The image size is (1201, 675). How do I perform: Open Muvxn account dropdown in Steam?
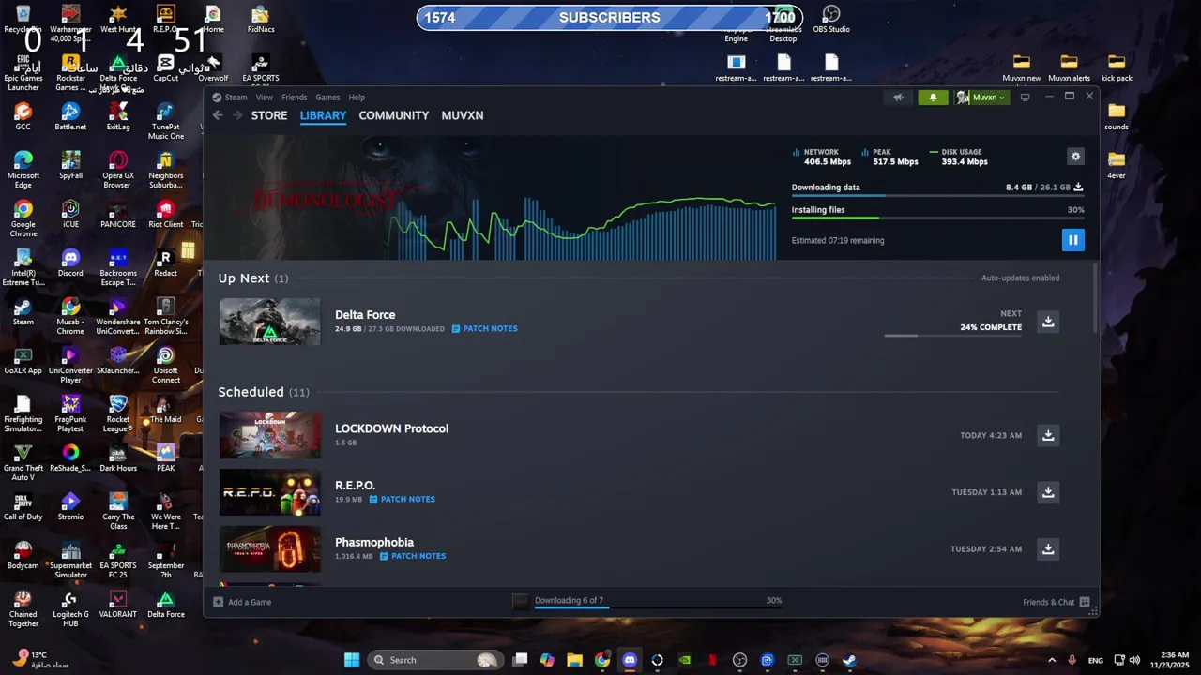[x=981, y=97]
